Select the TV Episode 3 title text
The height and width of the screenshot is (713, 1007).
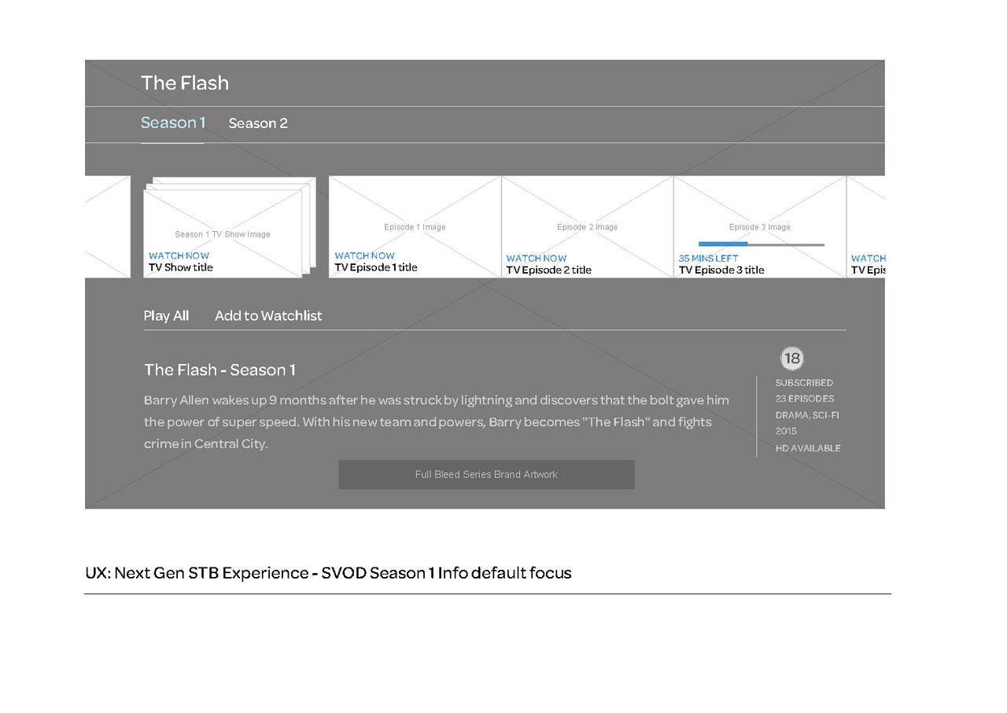point(721,270)
